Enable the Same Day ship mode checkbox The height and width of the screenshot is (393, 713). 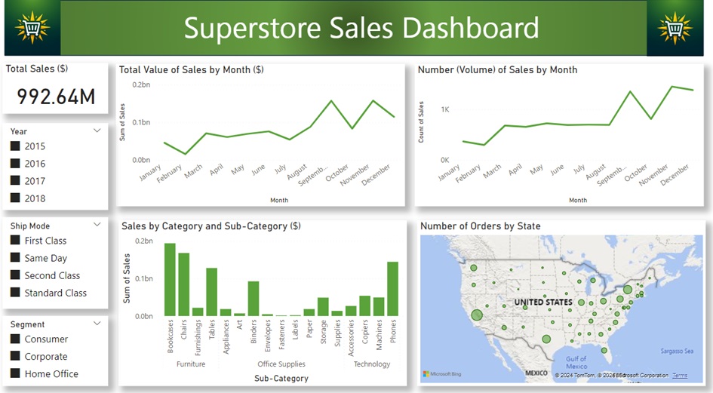[15, 258]
